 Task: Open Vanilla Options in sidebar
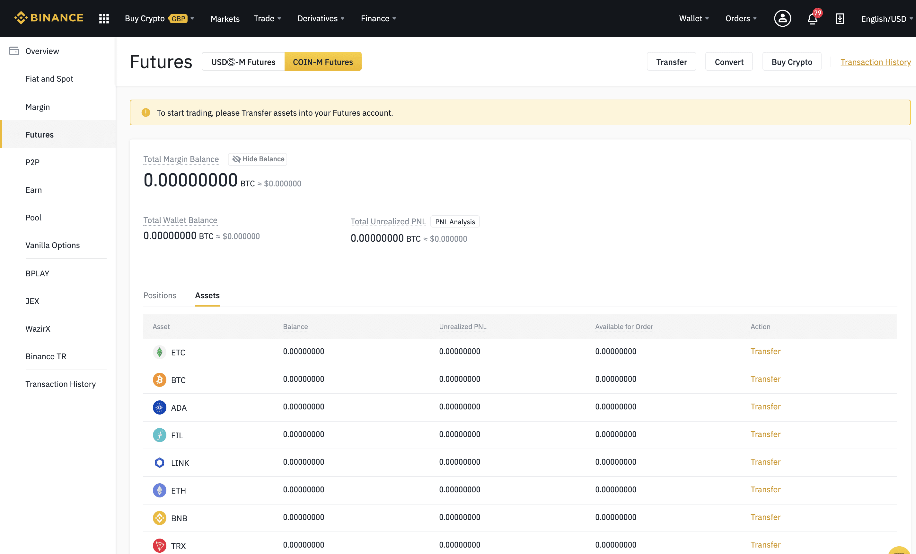pos(52,245)
